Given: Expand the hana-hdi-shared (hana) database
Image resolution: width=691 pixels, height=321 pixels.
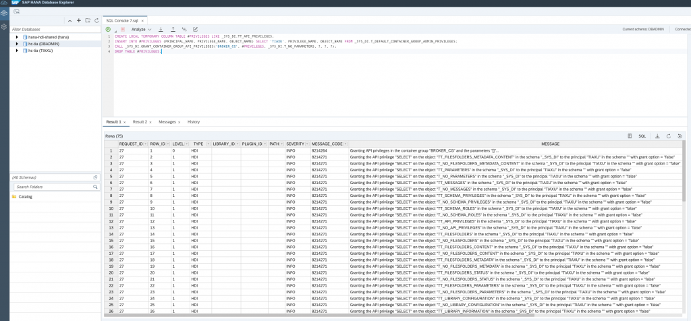Looking at the screenshot, I should (x=17, y=38).
